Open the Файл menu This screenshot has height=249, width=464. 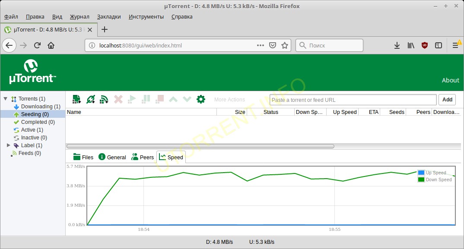coord(11,17)
